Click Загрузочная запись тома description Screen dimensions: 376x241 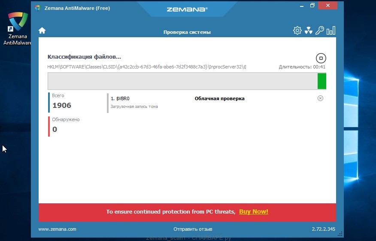pyautogui.click(x=134, y=107)
